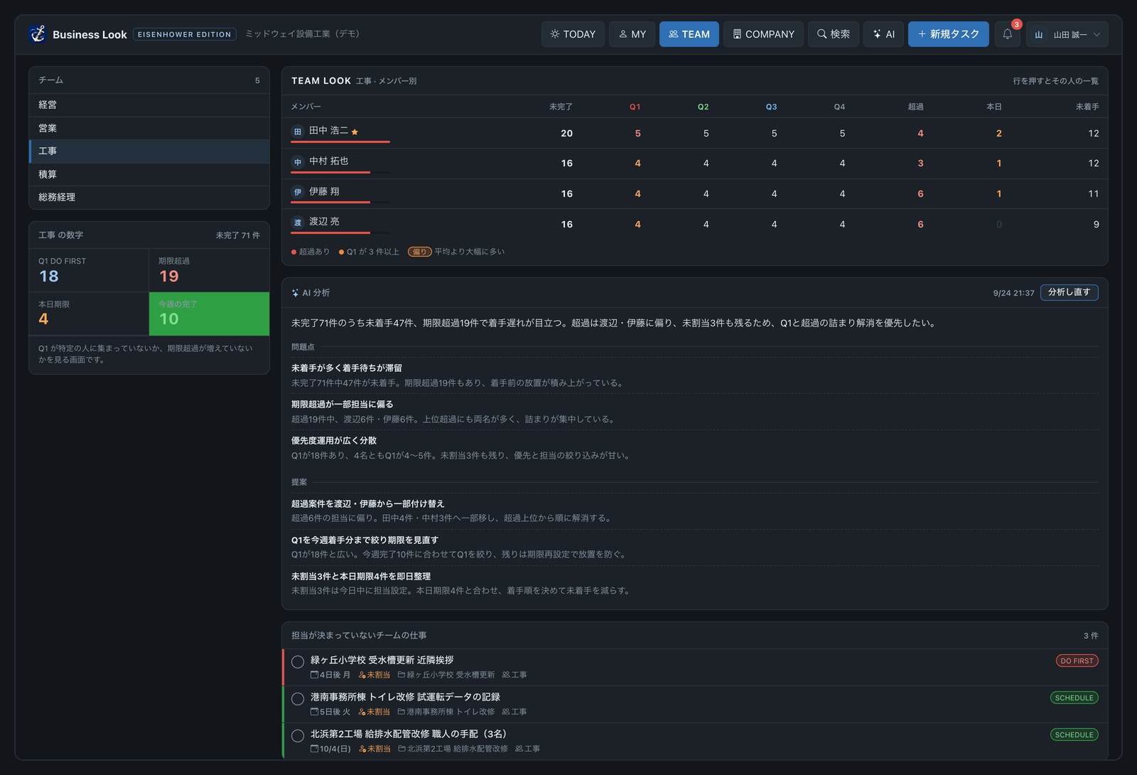Click the 偏り badge in the legend
This screenshot has width=1137, height=775.
[x=419, y=252]
